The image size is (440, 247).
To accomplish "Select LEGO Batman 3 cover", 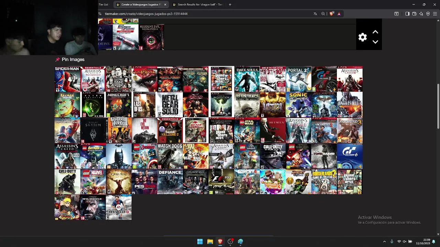I will [x=93, y=156].
